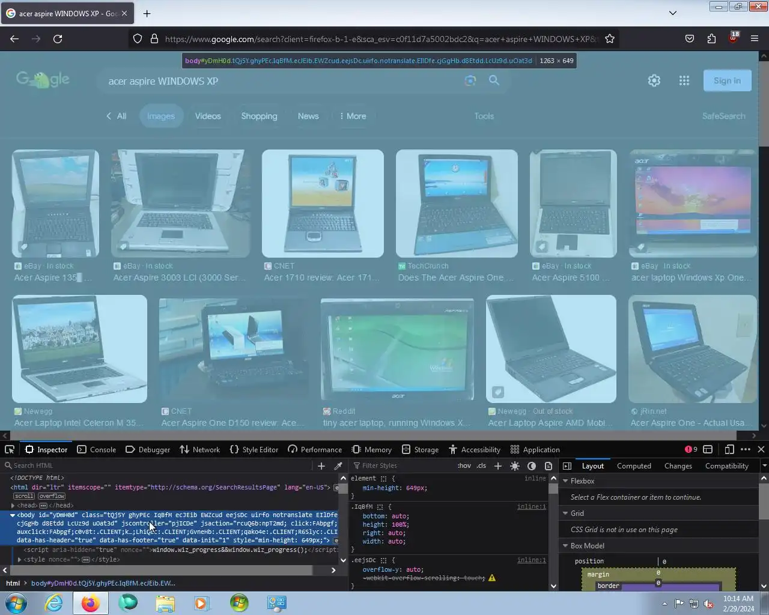Toggle the :hov pseudo-class panel
The height and width of the screenshot is (615, 769).
point(464,465)
